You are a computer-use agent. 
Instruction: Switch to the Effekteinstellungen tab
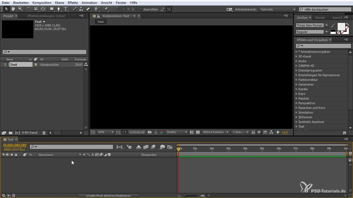pos(46,16)
